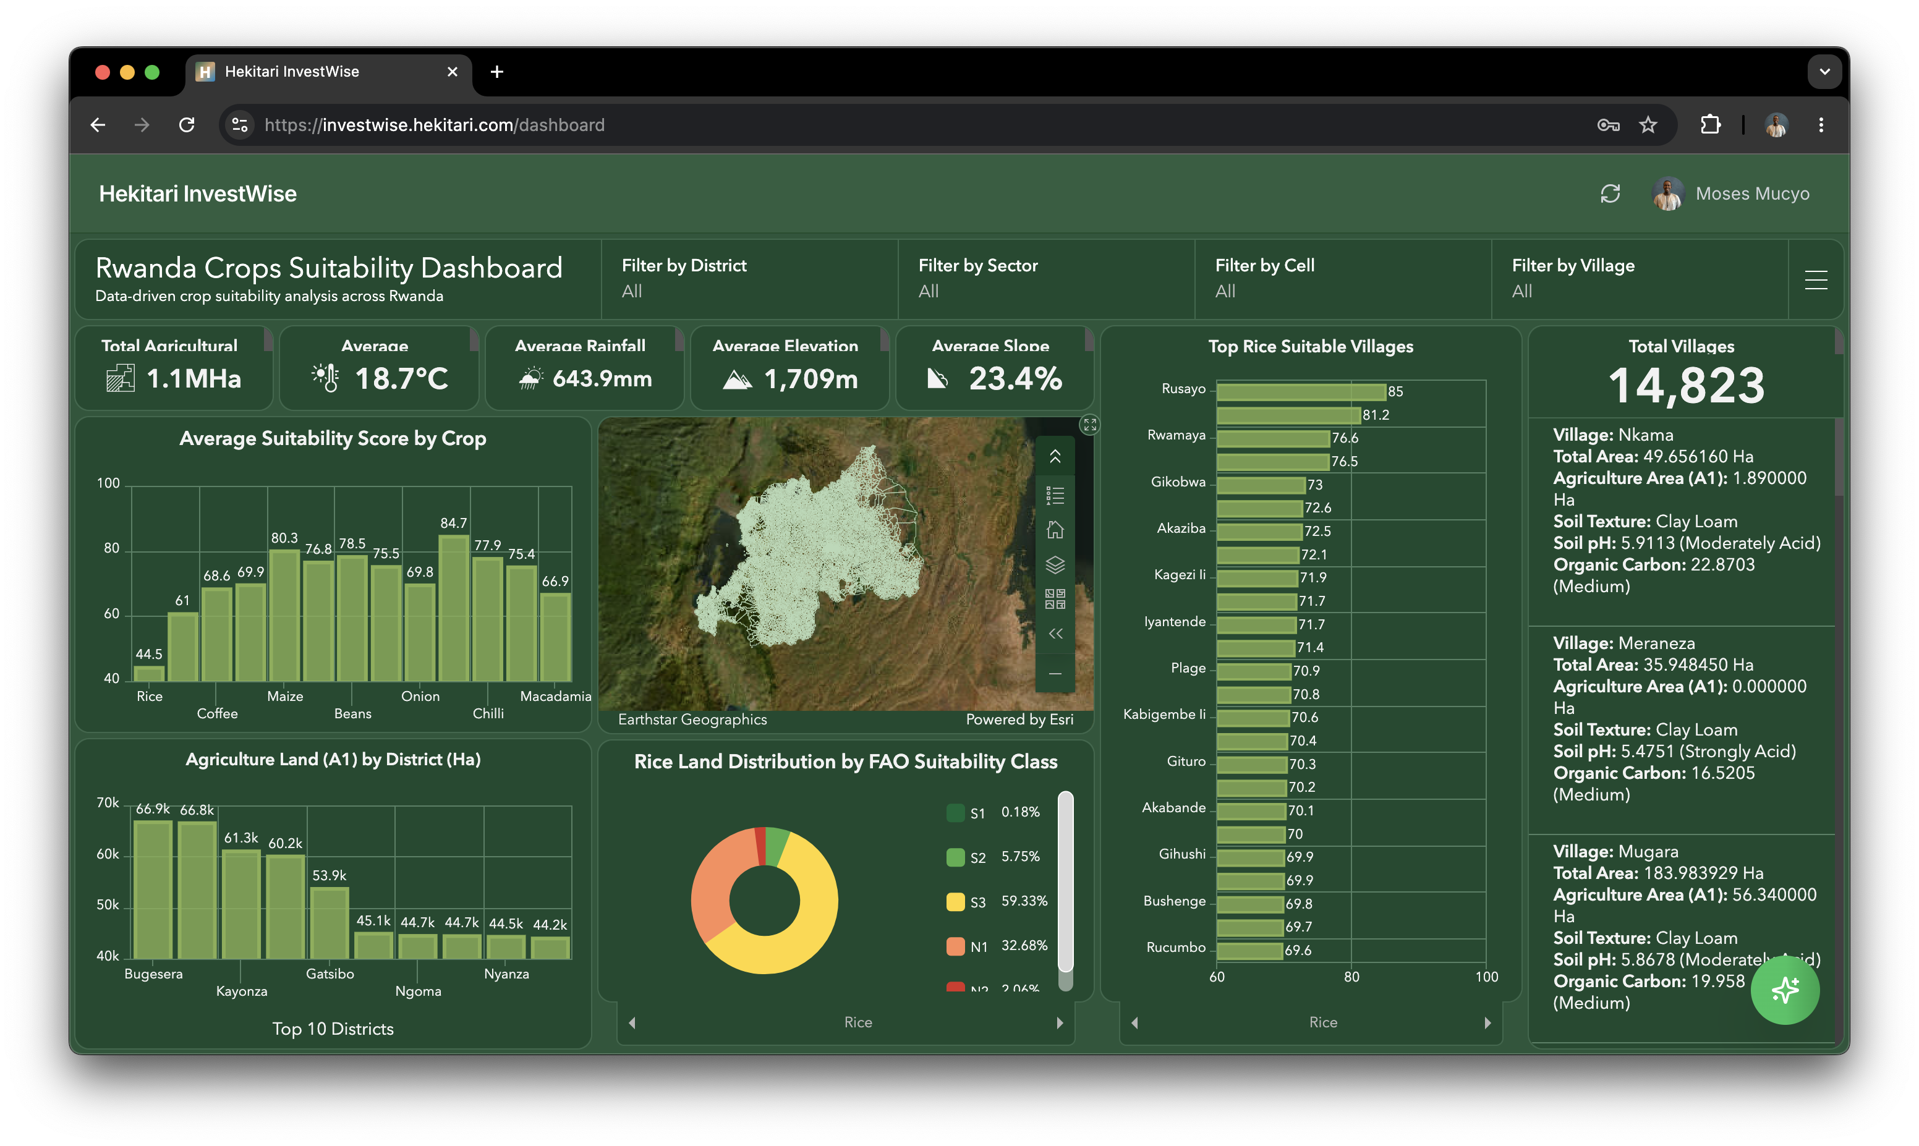Expand the map to fullscreen

point(1089,425)
